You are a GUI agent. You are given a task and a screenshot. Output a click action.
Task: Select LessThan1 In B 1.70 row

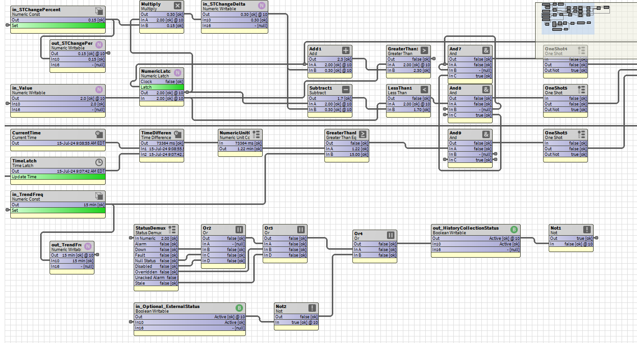408,110
